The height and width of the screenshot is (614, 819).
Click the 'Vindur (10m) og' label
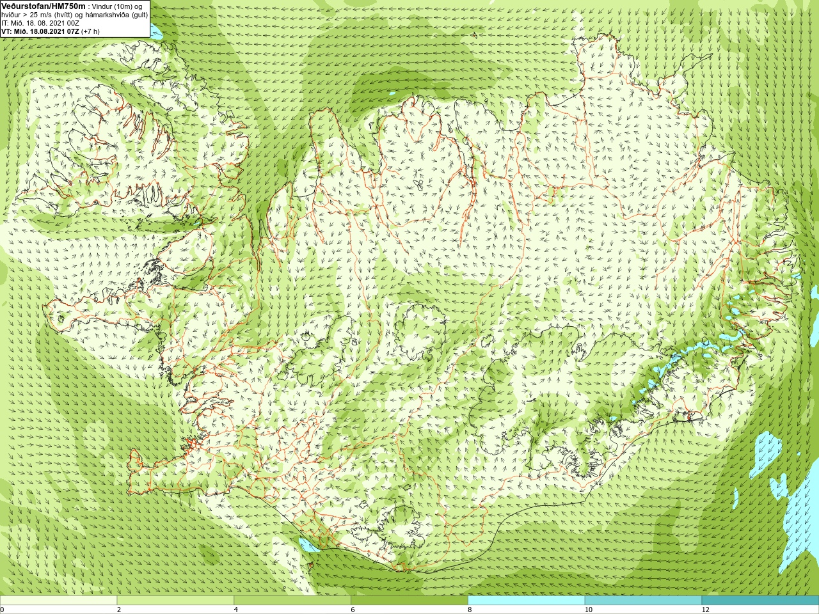tap(117, 6)
